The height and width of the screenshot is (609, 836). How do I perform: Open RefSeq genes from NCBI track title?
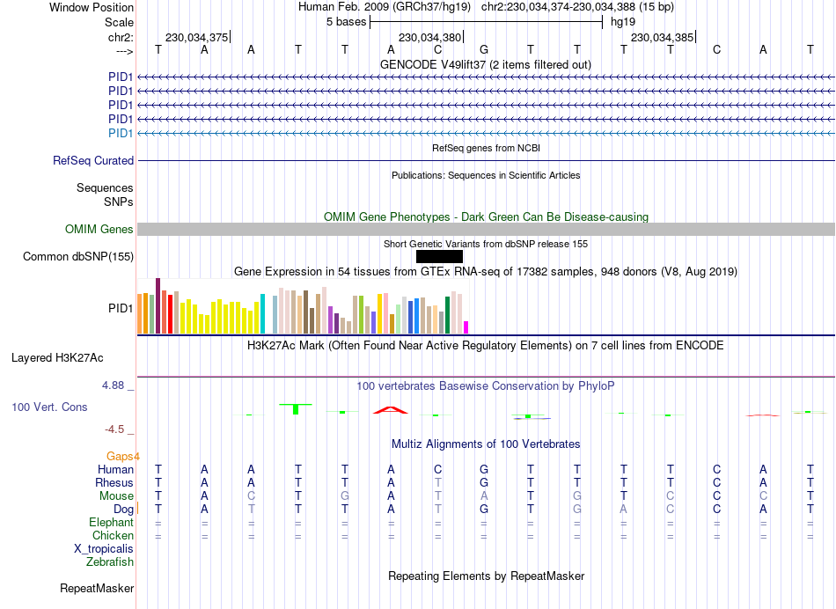486,148
